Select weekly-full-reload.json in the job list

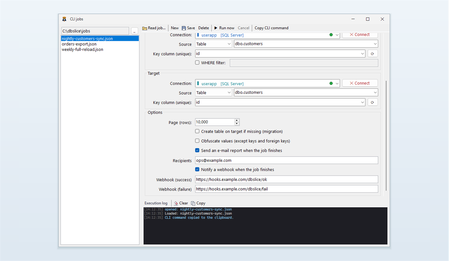point(100,49)
